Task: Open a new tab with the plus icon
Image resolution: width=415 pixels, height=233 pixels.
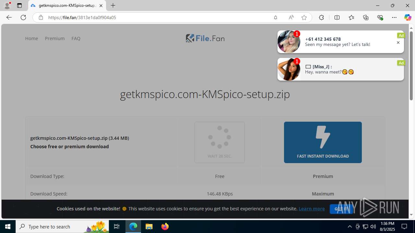Action: coord(113,6)
